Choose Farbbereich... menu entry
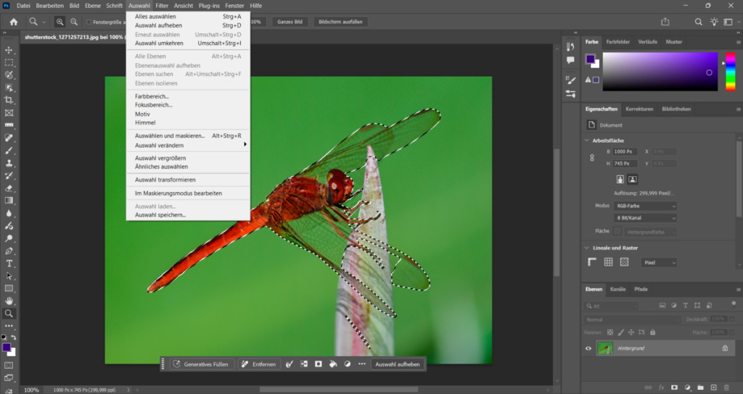 pos(188,96)
